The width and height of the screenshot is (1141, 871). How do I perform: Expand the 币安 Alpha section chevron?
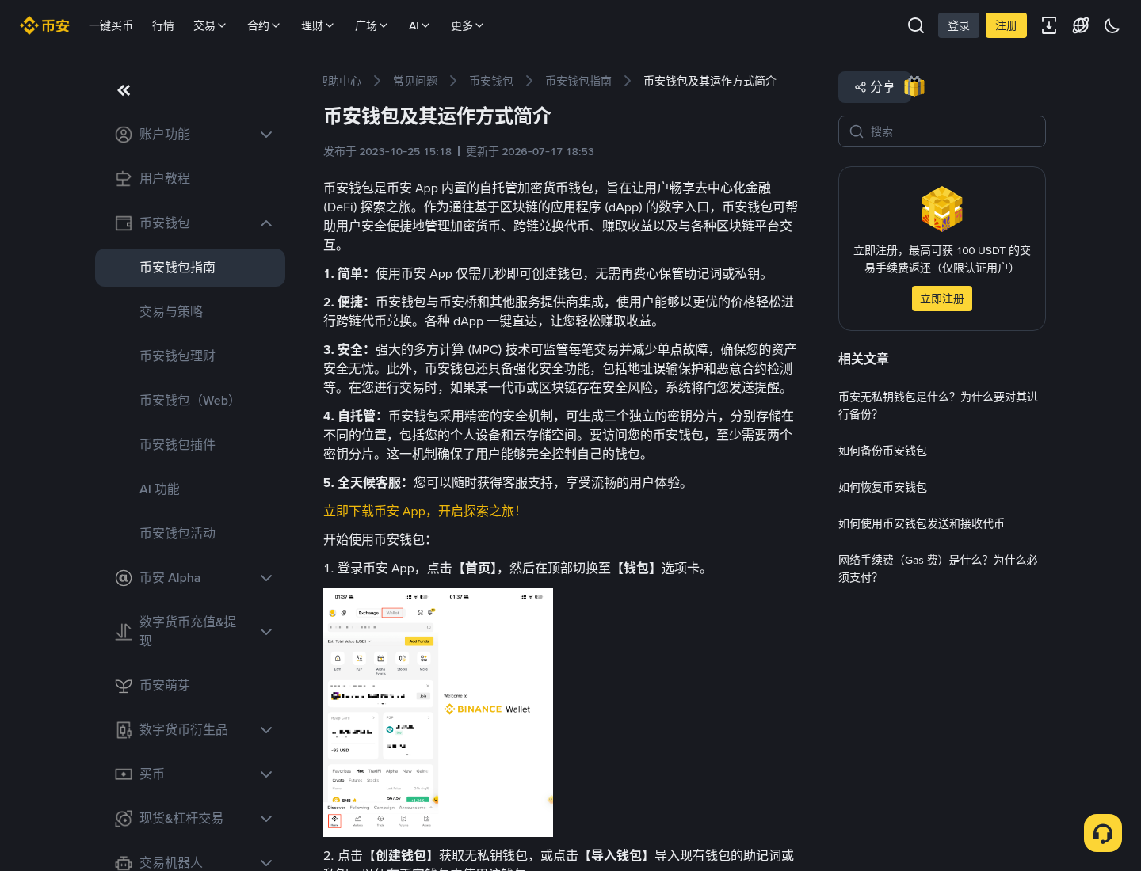point(266,578)
